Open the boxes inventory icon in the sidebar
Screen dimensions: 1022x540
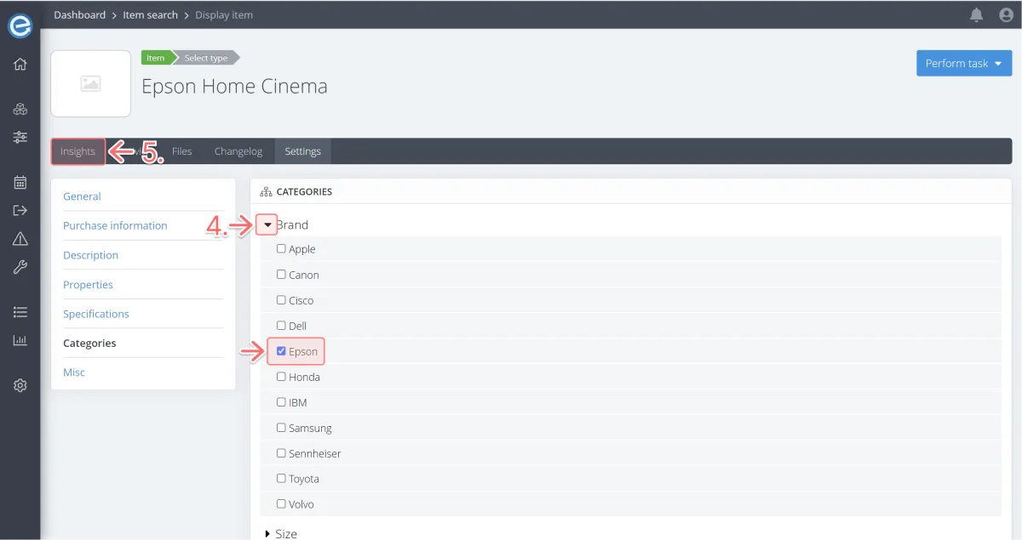pyautogui.click(x=20, y=109)
